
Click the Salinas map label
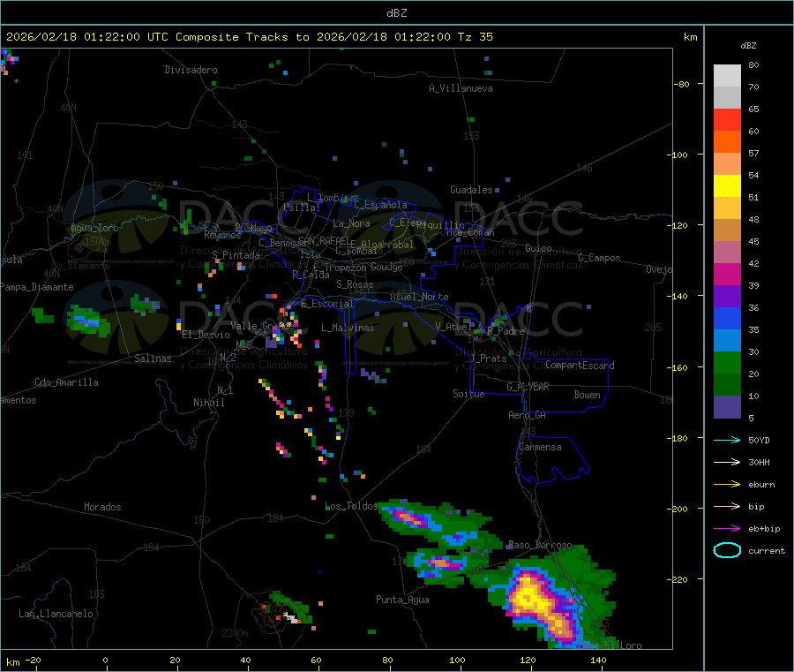[153, 359]
